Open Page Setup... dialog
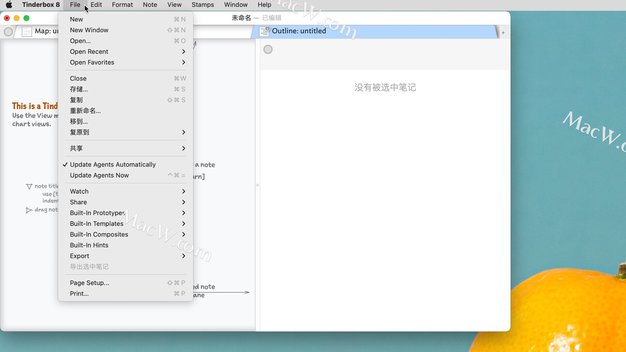The height and width of the screenshot is (352, 626). click(126, 283)
